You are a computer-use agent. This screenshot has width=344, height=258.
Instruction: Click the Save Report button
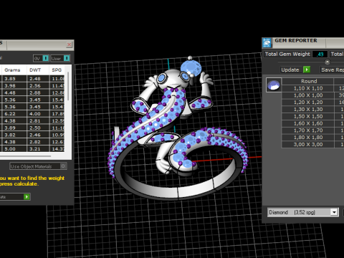tap(333, 70)
